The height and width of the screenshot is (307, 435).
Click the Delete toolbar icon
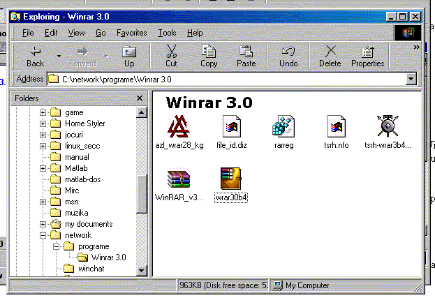330,56
